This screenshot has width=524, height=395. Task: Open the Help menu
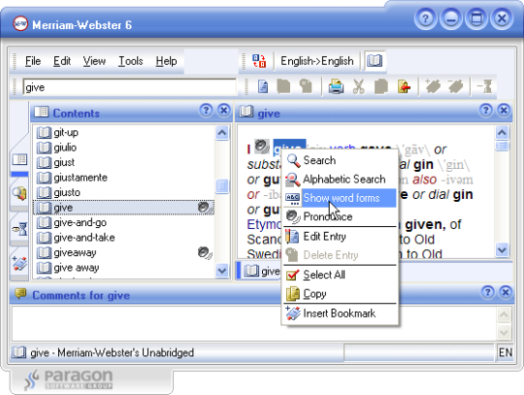[x=166, y=61]
